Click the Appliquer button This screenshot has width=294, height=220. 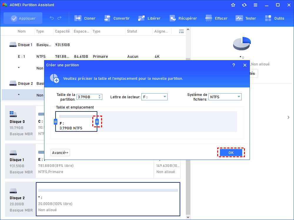pos(23,18)
